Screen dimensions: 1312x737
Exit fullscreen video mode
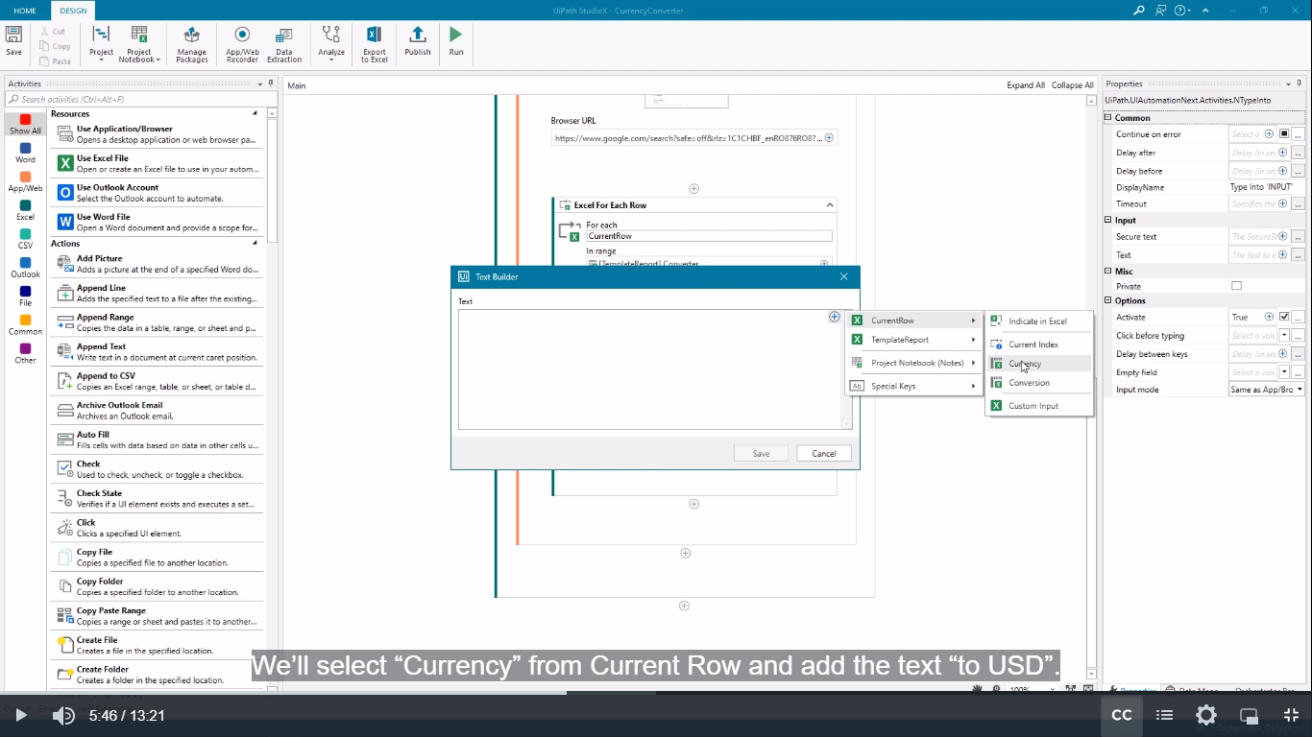point(1292,715)
